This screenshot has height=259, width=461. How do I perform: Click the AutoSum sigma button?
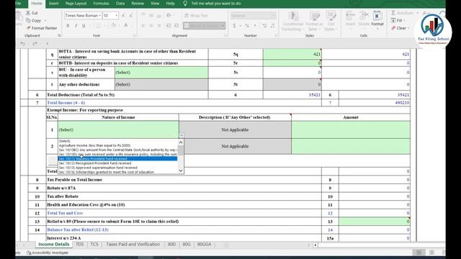[x=403, y=13]
